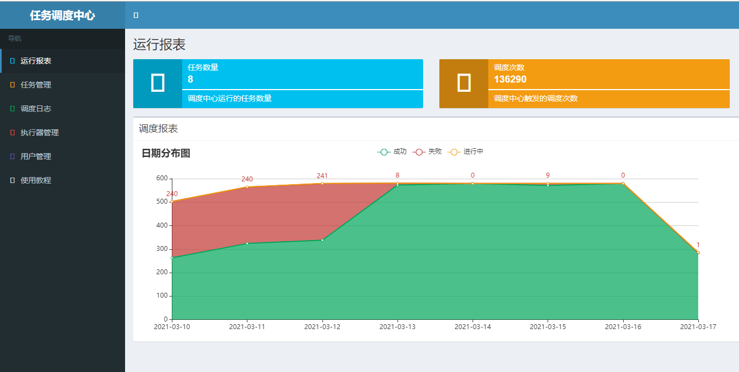Toggle the 失败 legend series
Screen dimensions: 739x372
[x=427, y=152]
